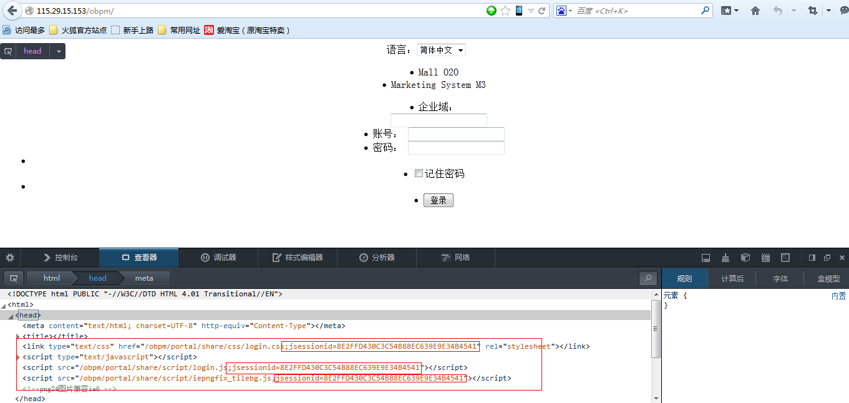Open the 爱淘宝 bookmark
The width and height of the screenshot is (849, 403).
(x=247, y=30)
